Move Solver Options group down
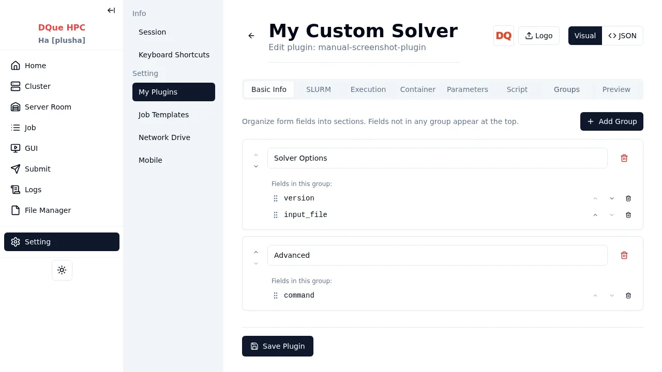Viewport: 662px width, 372px height. click(x=256, y=166)
